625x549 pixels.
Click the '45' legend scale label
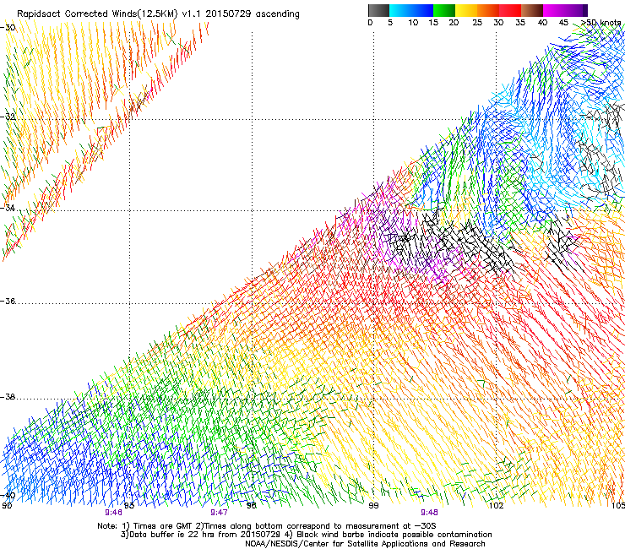563,22
